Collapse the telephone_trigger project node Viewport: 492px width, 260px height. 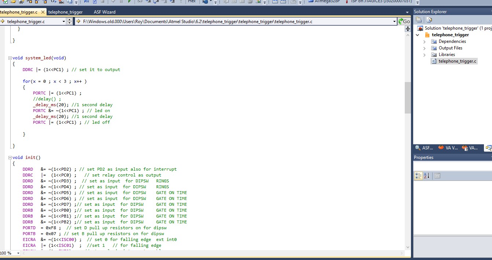pos(418,35)
